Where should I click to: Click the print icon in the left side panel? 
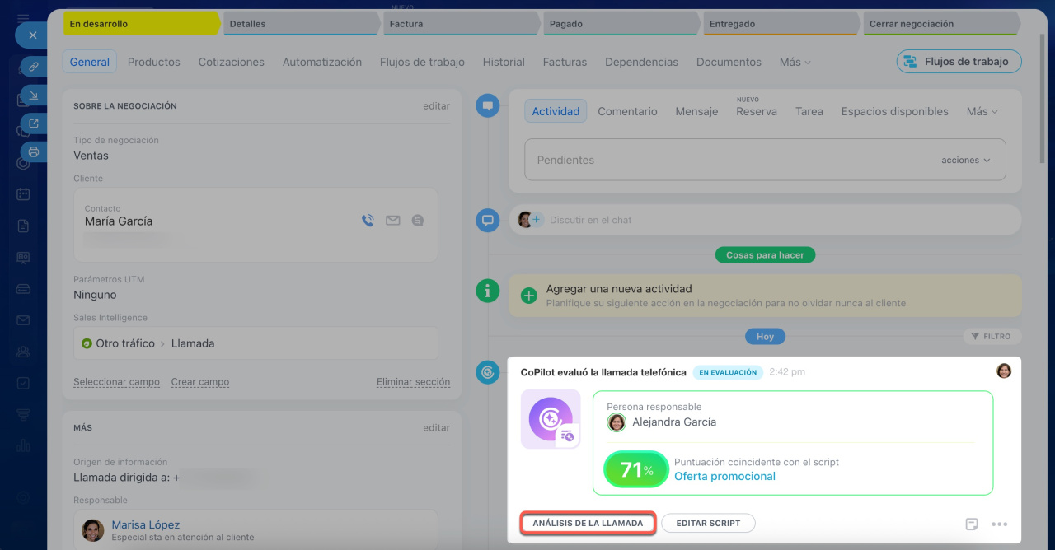34,151
